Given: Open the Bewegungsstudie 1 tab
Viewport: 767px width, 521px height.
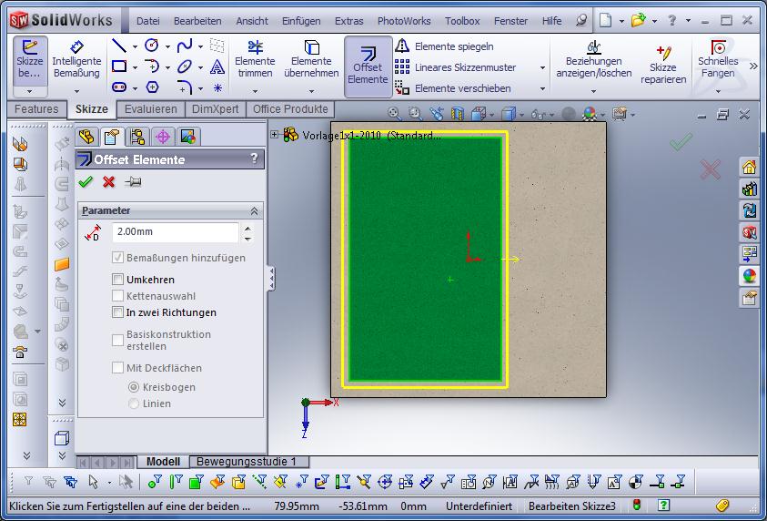Looking at the screenshot, I should coord(247,462).
